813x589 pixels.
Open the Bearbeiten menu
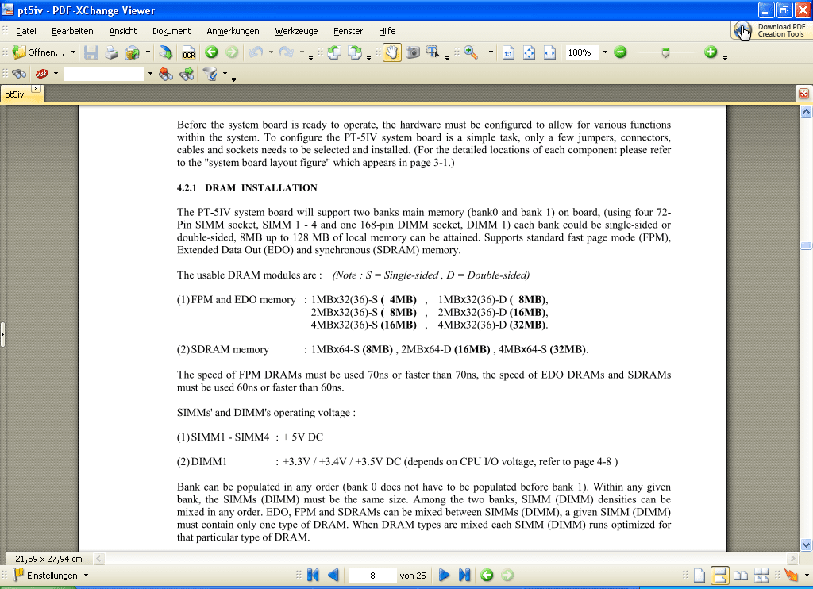click(x=72, y=31)
